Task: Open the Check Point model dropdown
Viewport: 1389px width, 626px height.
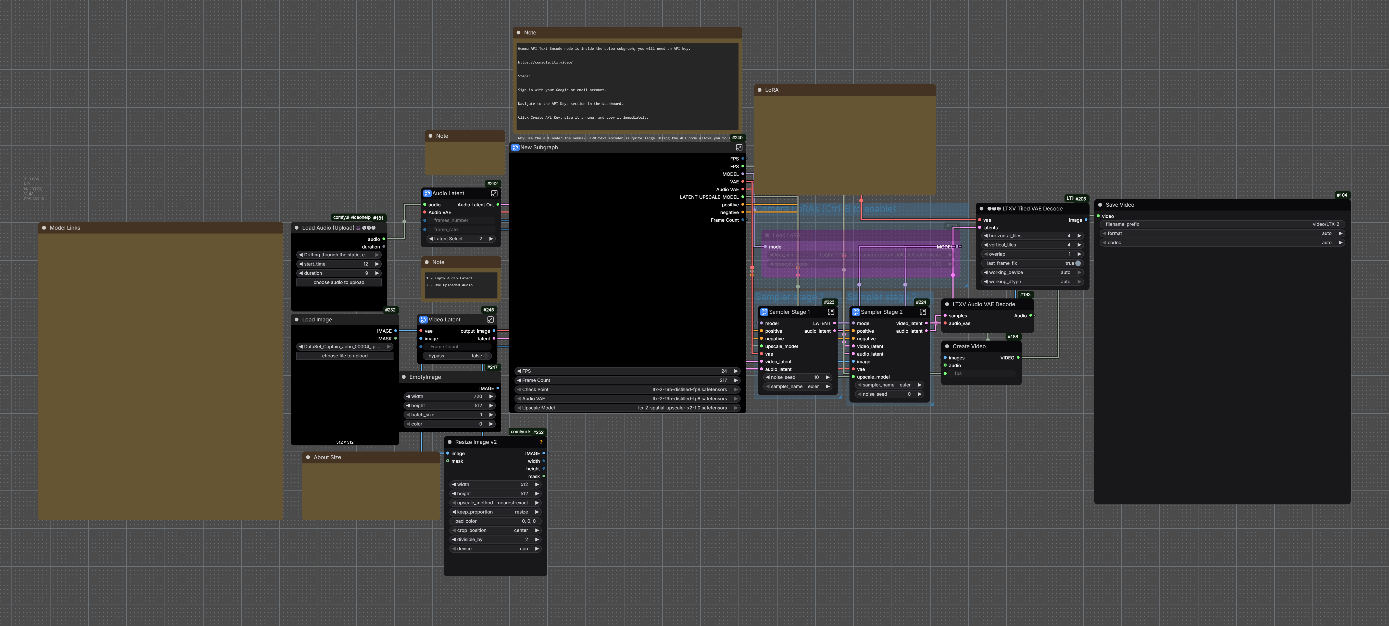Action: (628, 389)
